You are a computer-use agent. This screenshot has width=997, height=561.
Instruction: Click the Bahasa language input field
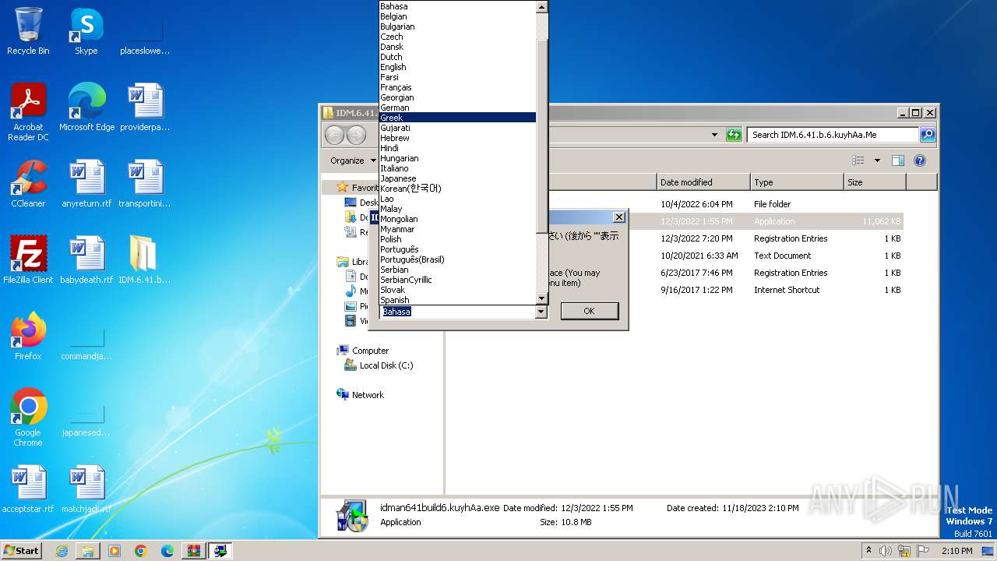click(457, 312)
